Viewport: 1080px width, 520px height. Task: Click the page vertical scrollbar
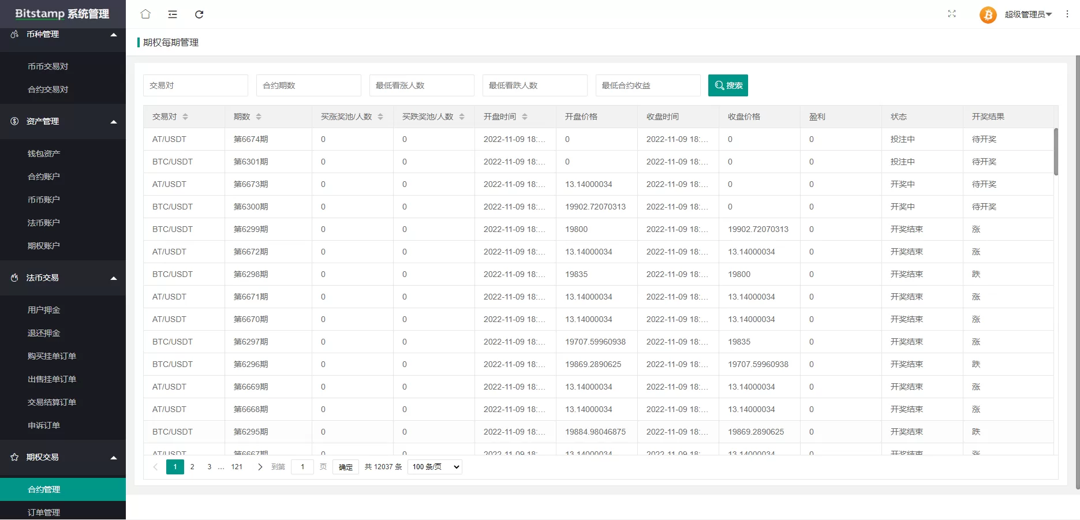[1078, 271]
